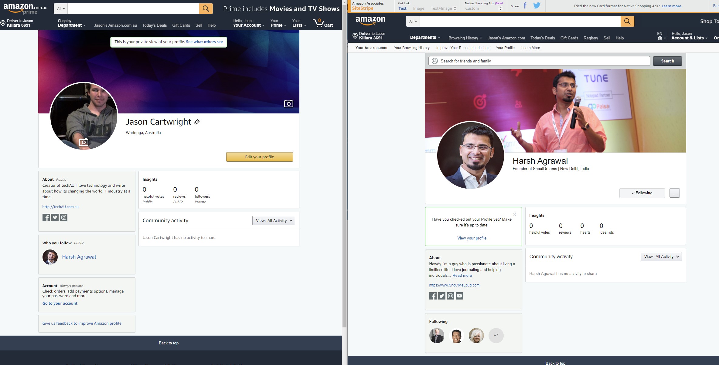Open Harsh Agrawal's Facebook icon
Image resolution: width=719 pixels, height=365 pixels.
pyautogui.click(x=433, y=296)
